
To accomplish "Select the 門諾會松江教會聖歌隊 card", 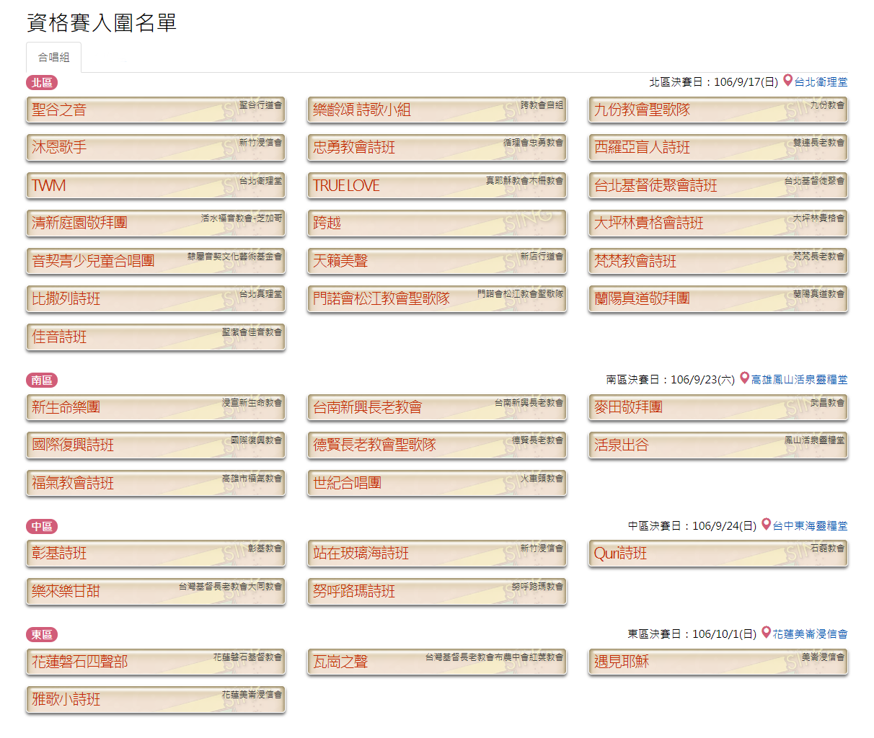I will [x=437, y=299].
